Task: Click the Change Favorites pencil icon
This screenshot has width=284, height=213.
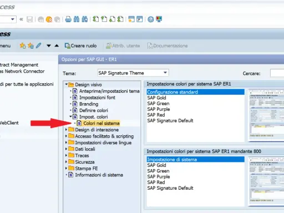Action: [x=38, y=45]
